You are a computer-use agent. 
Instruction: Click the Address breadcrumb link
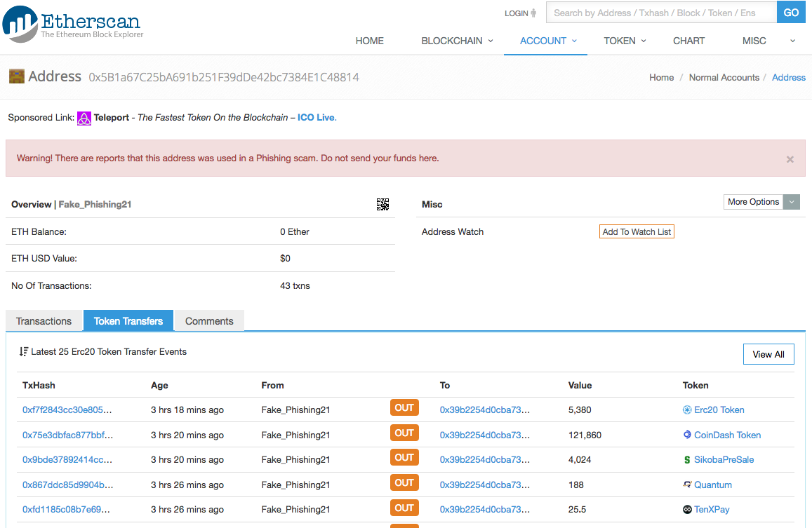point(789,77)
